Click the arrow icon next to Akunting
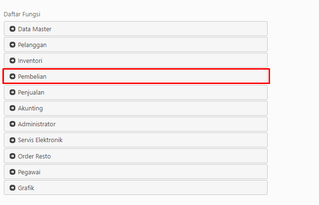Viewport: 319px width, 205px height. point(12,108)
